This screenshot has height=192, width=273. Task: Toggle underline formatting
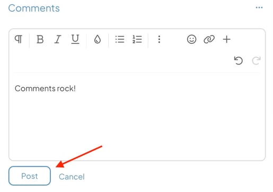point(75,39)
